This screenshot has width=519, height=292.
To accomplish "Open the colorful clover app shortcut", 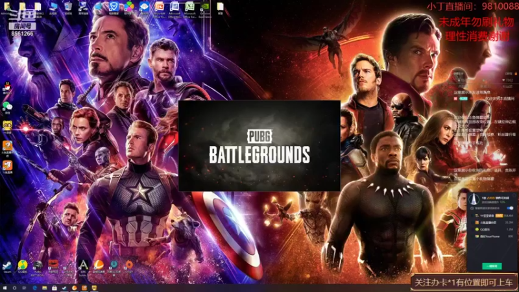I will pos(129,8).
